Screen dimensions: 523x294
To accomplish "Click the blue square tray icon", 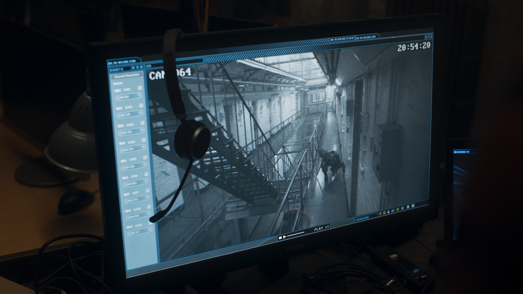I will [393, 211].
